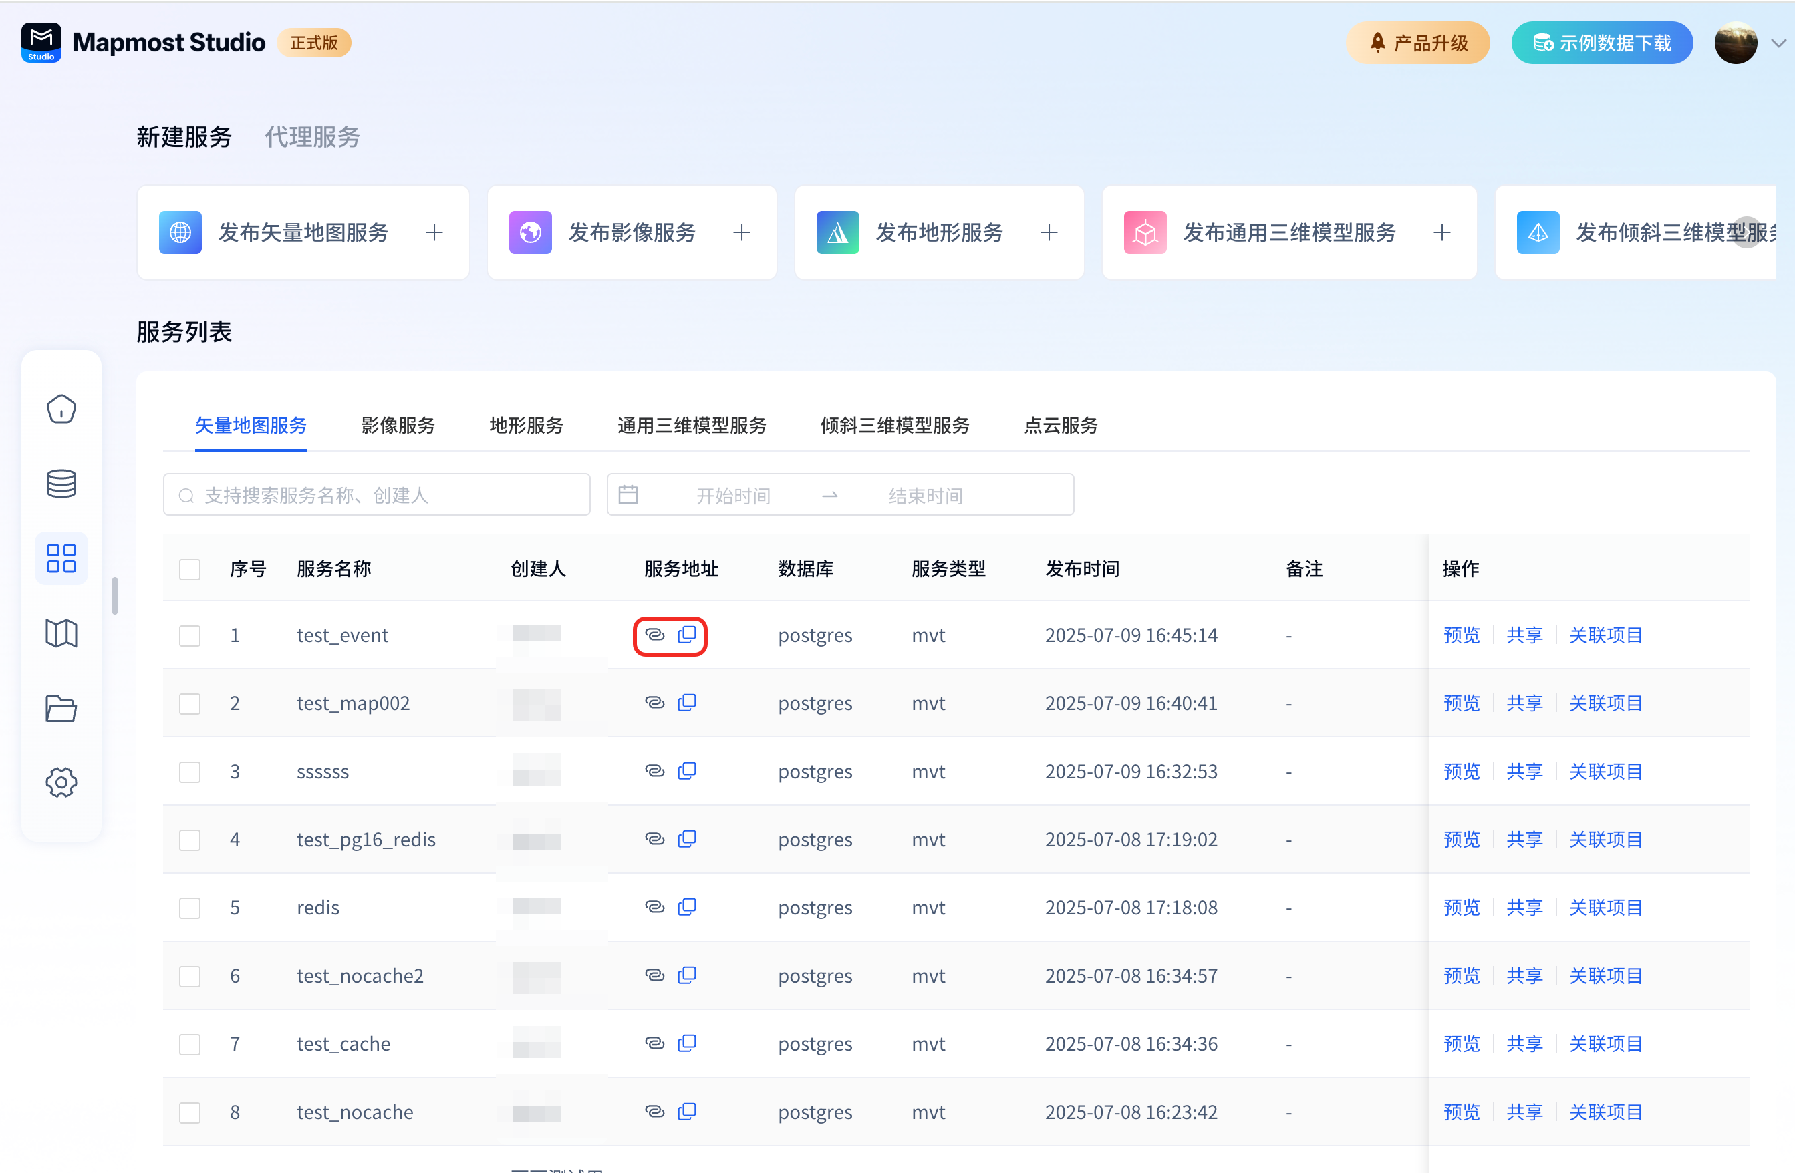Viewport: 1795px width, 1173px height.
Task: Copy service address of test_event
Action: click(687, 635)
